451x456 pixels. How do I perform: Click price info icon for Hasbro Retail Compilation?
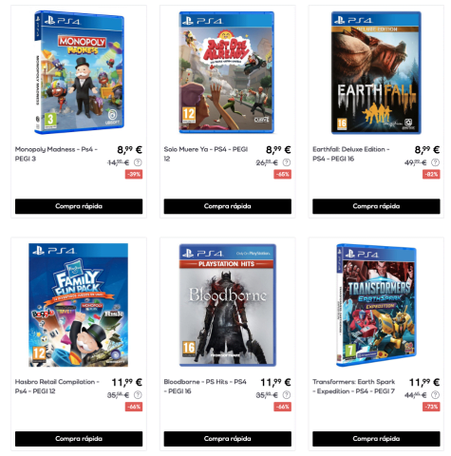point(138,395)
